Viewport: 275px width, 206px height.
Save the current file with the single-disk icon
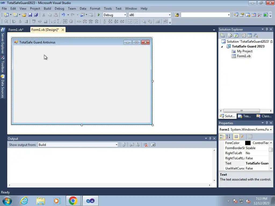(x=30, y=15)
